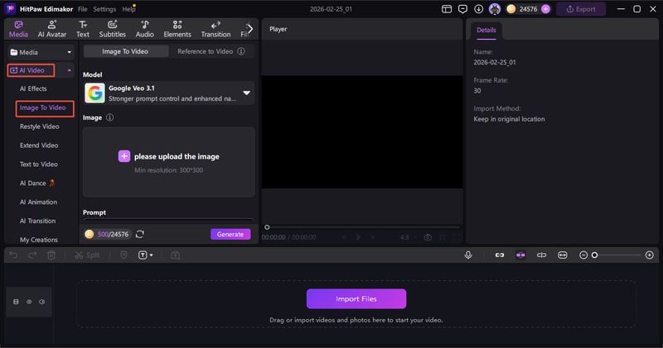Screen dimensions: 663x348
Task: Open the Media tab
Action: (x=18, y=29)
